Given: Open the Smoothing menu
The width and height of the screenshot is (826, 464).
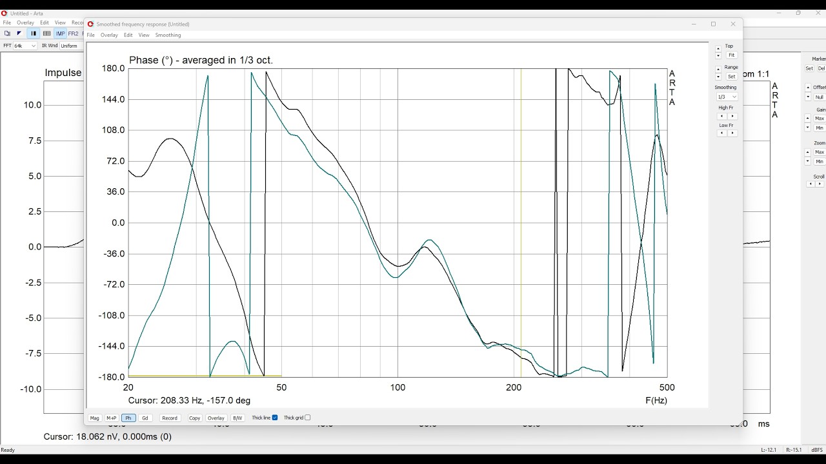Looking at the screenshot, I should click(168, 35).
